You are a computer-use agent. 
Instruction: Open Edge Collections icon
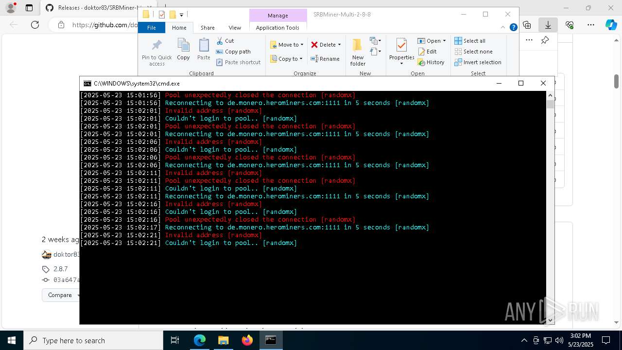527,25
